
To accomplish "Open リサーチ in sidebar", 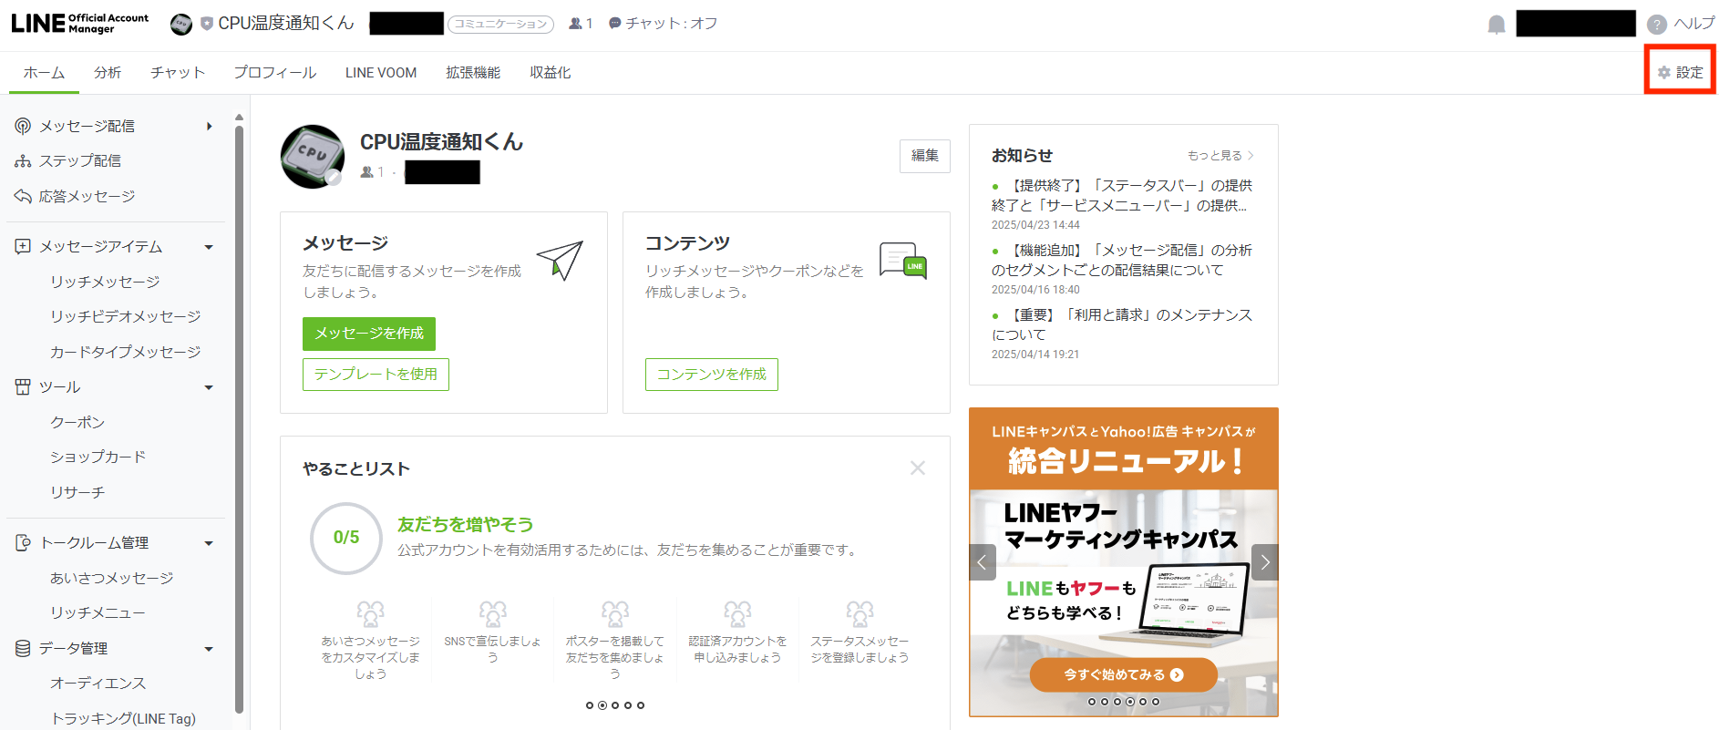I will coord(77,492).
